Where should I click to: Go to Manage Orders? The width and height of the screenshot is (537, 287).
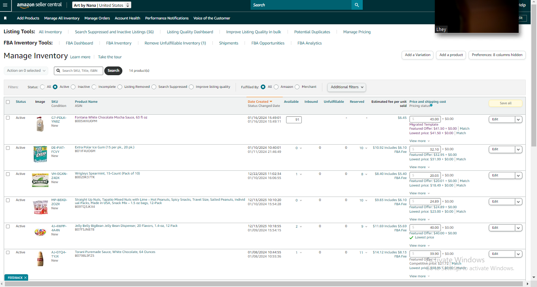tap(97, 18)
